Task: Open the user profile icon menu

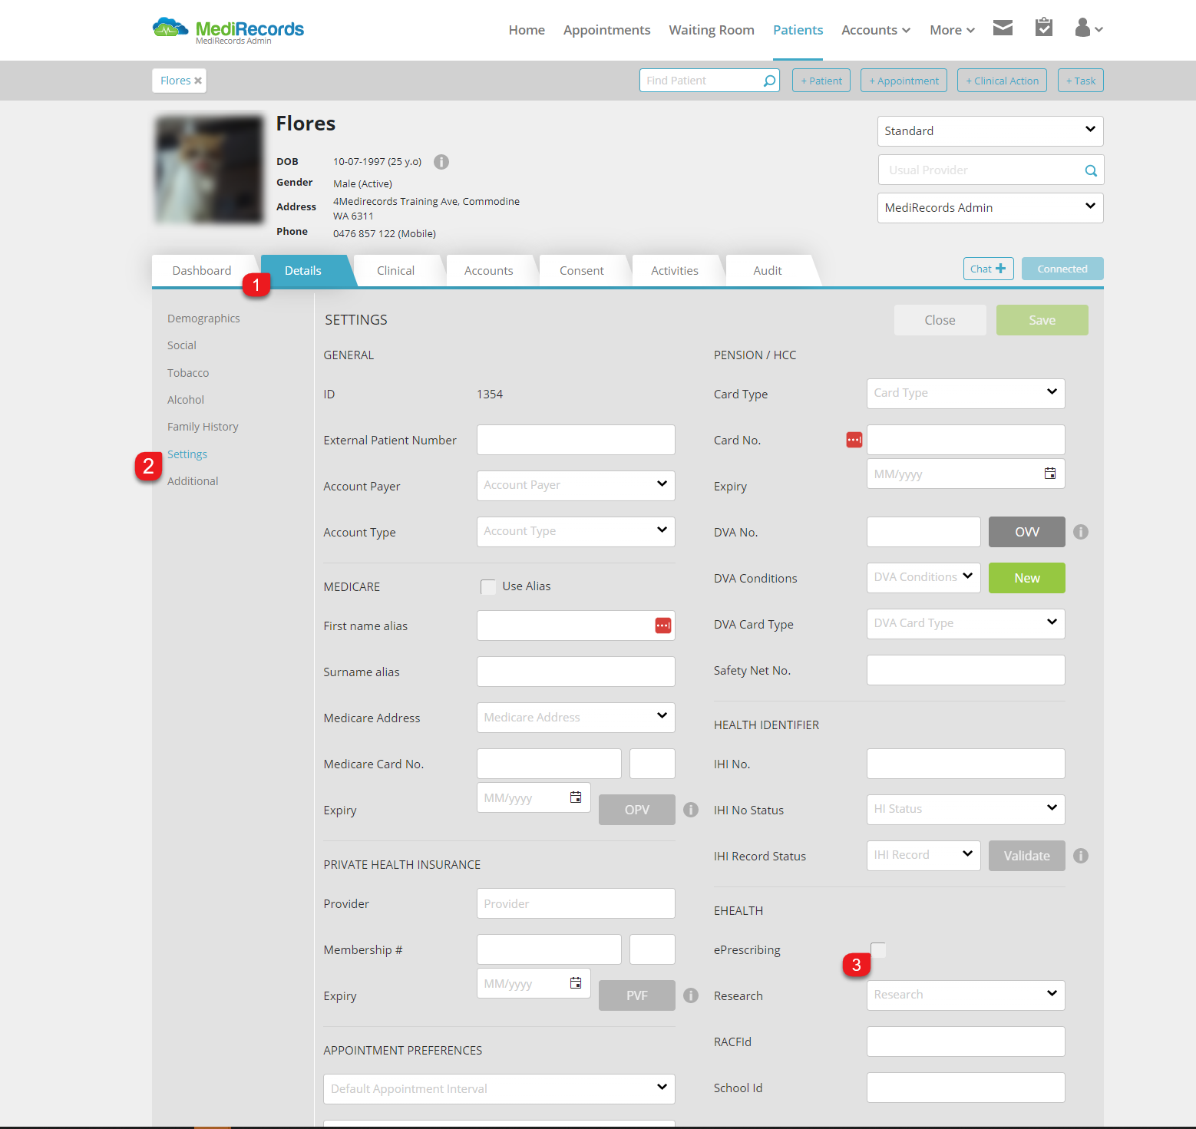Action: (1089, 28)
